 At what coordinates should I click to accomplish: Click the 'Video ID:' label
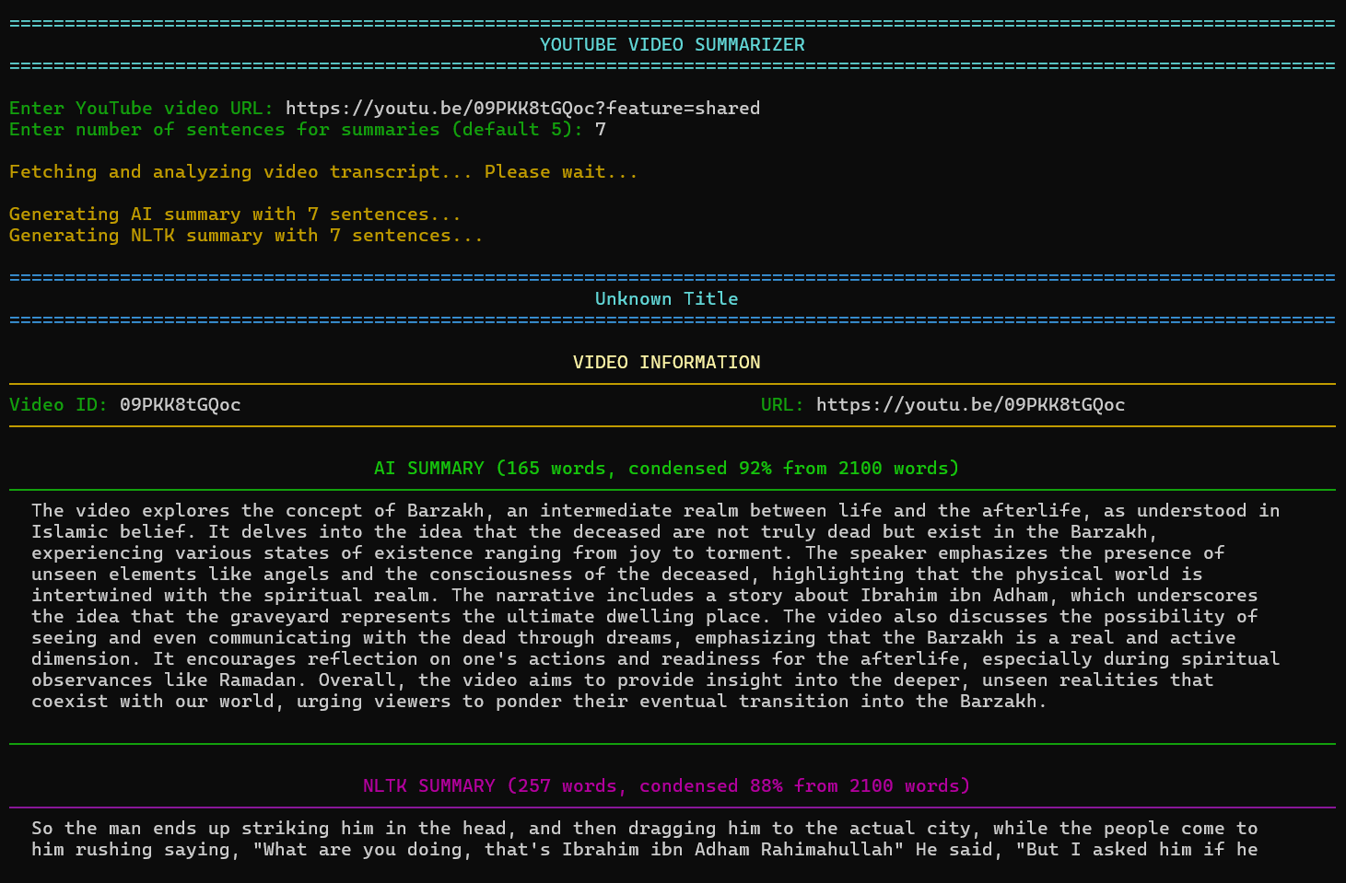pyautogui.click(x=58, y=405)
